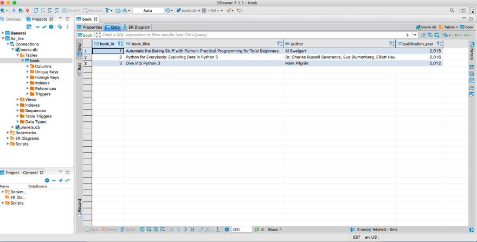The image size is (477, 242).
Task: Open the transaction log clock dropdown
Action: click(169, 10)
